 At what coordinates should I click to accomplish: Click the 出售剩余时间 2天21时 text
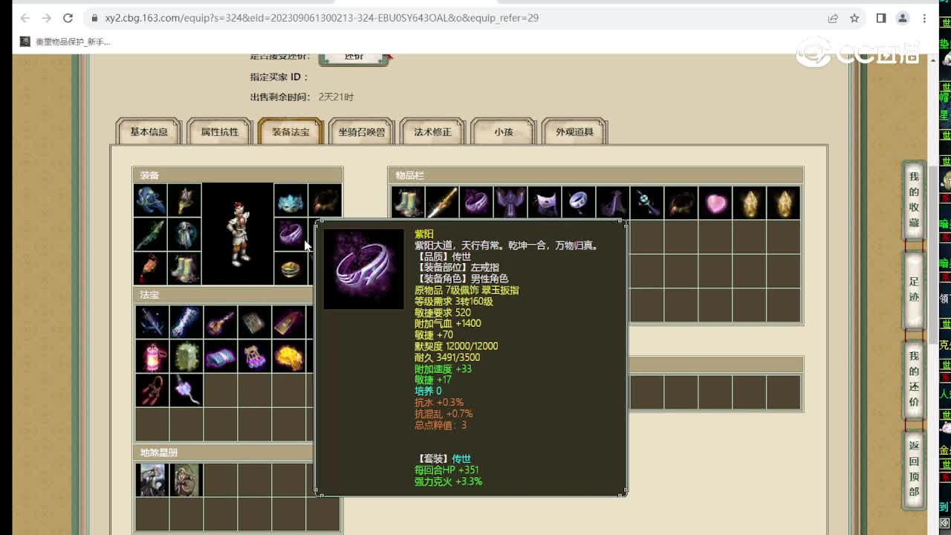point(302,97)
